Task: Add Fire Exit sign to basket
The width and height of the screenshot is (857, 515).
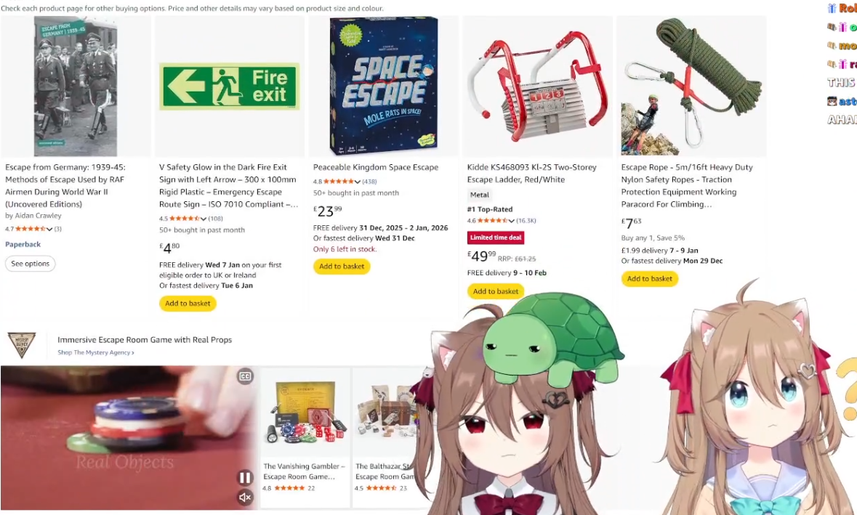Action: (x=188, y=303)
